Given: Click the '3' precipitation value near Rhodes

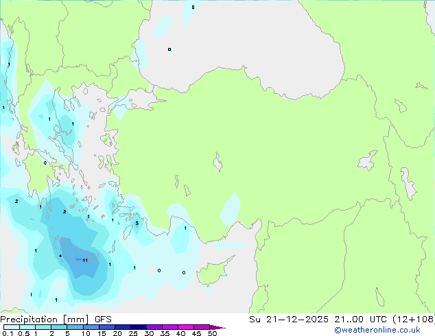Looking at the screenshot, I should [x=137, y=223].
